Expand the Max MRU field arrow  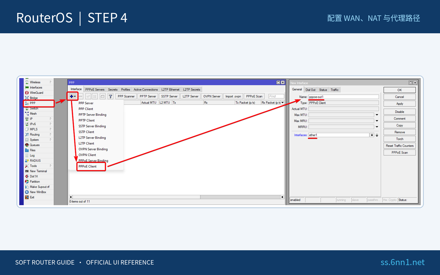377,121
